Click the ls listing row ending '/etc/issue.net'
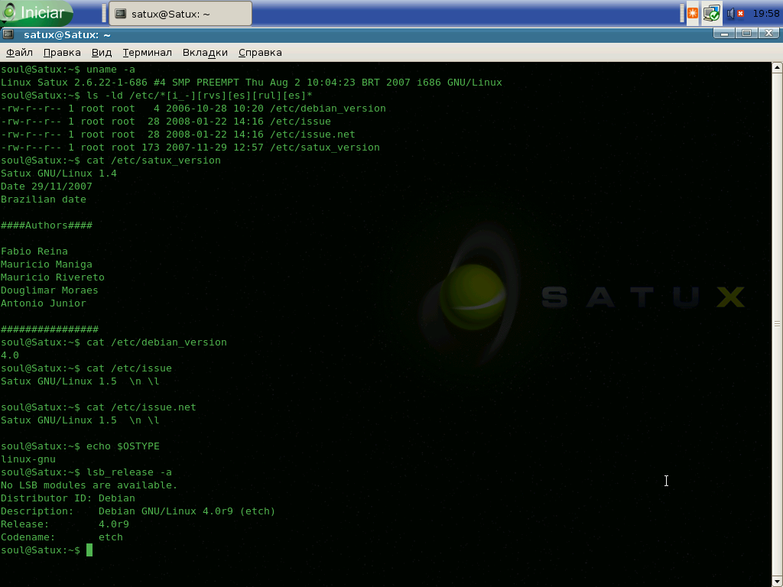Image resolution: width=783 pixels, height=587 pixels. (177, 135)
